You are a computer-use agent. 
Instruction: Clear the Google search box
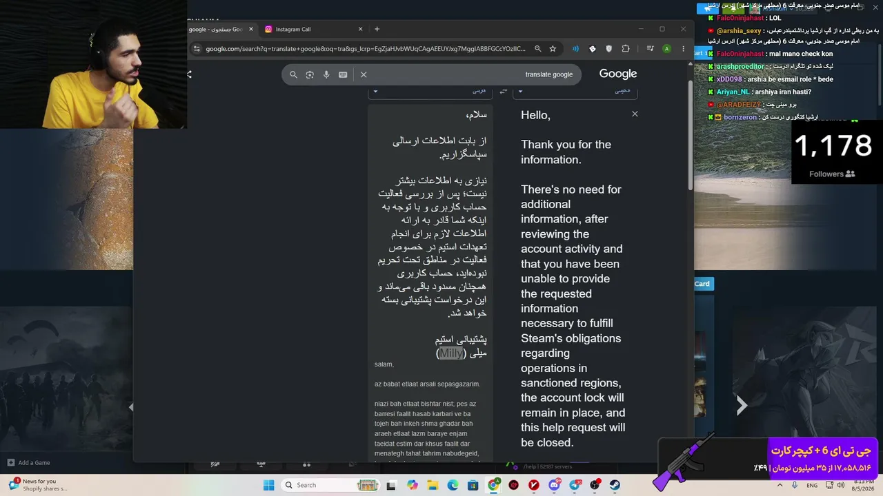pos(364,74)
